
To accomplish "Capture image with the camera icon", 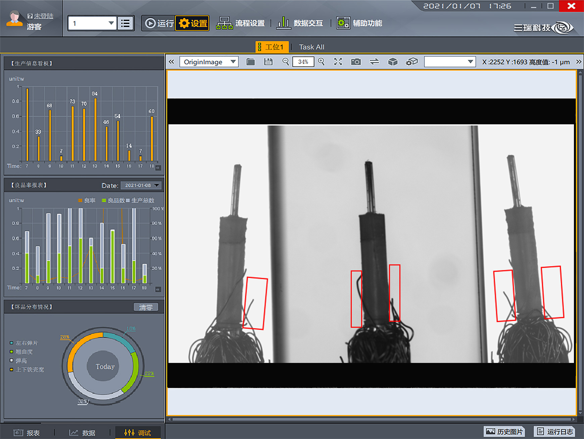I will pyautogui.click(x=356, y=62).
